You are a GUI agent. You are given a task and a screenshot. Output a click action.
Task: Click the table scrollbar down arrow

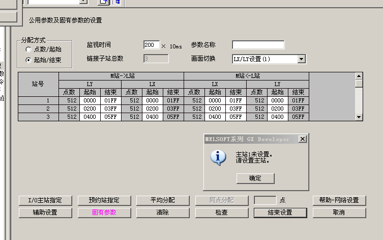pos(359,117)
